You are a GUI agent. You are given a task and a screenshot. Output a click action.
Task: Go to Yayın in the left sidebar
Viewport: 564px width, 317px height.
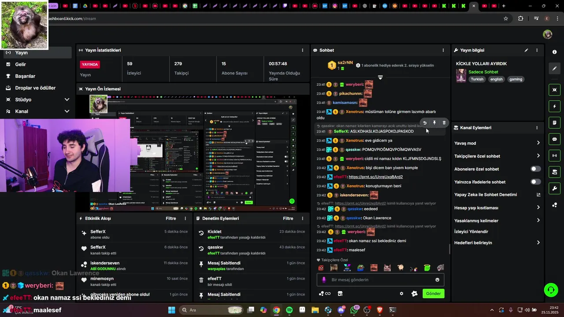click(37, 52)
